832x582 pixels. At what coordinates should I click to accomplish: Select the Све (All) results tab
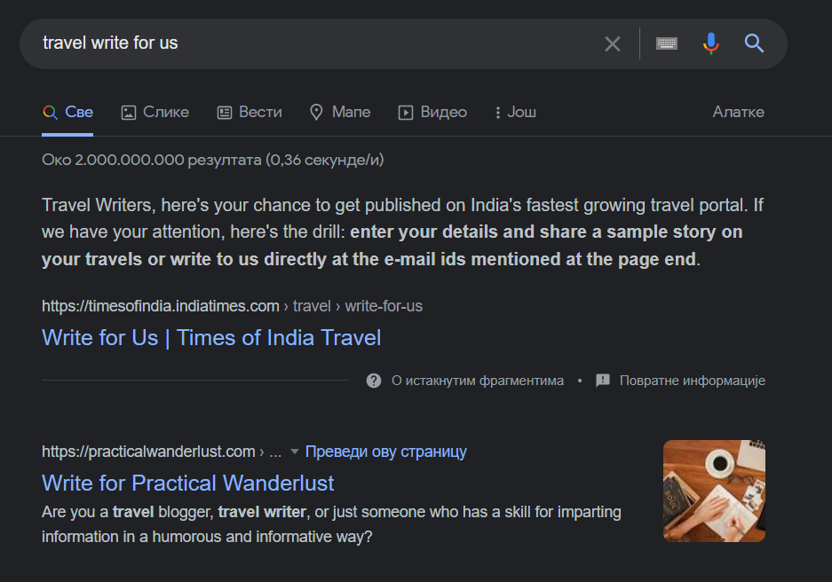tap(67, 113)
